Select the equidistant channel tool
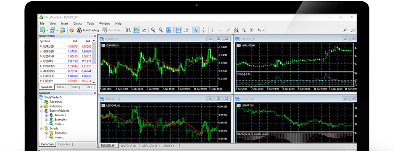The width and height of the screenshot is (395, 151). [x=236, y=30]
